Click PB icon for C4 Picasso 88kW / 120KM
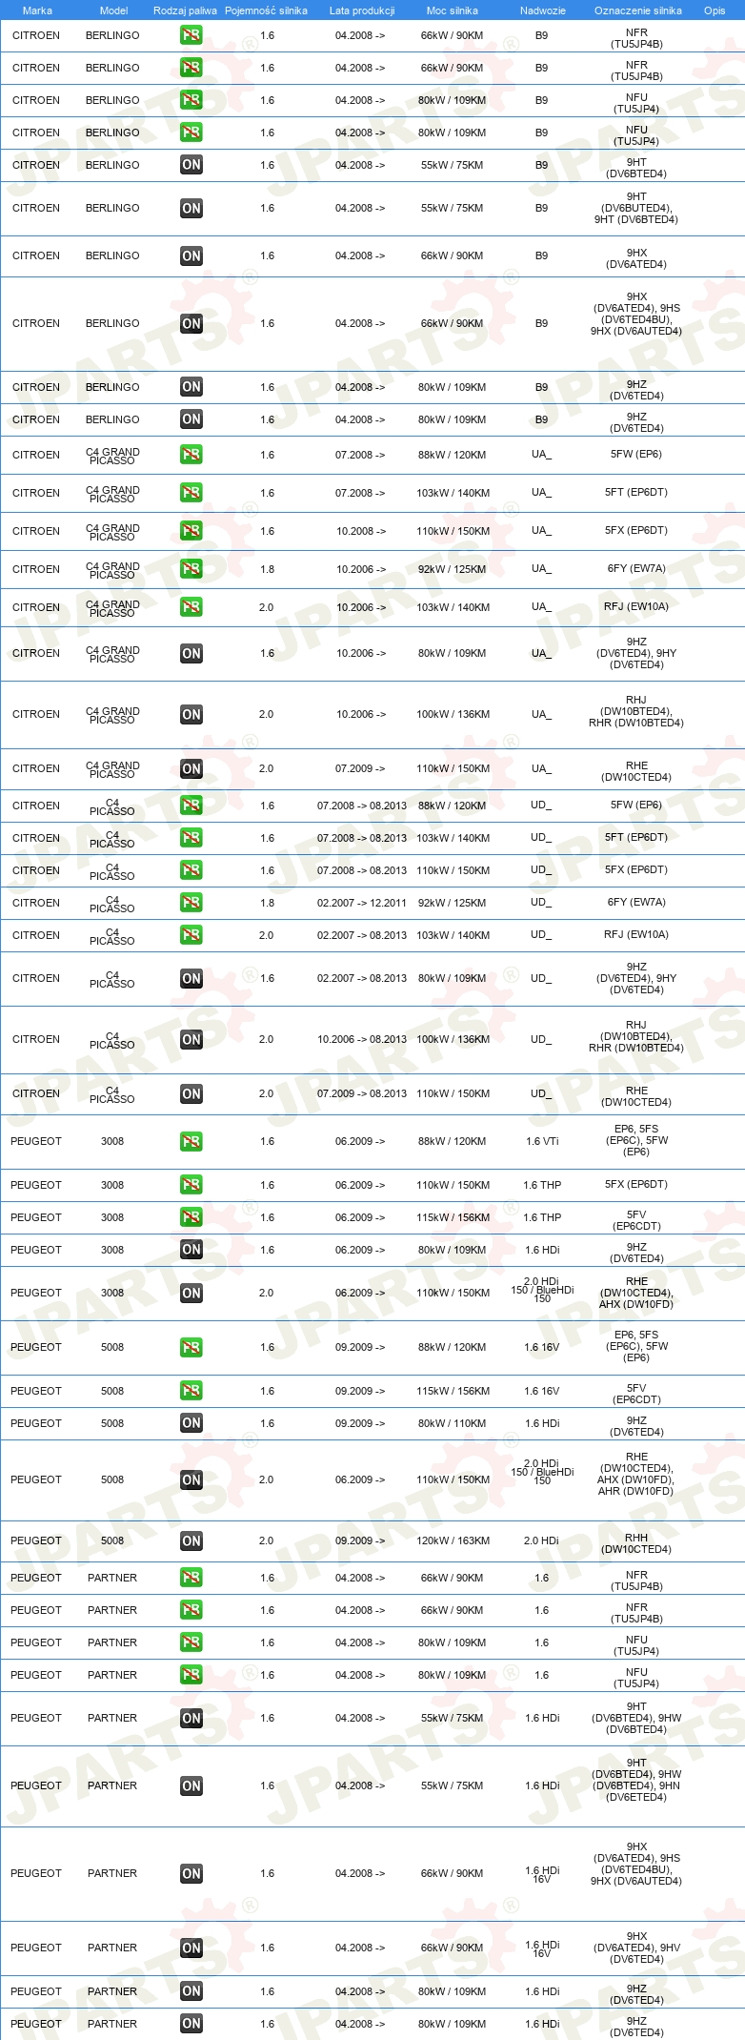 coord(191,806)
